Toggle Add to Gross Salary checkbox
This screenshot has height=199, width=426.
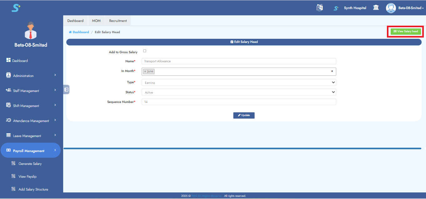pos(145,51)
